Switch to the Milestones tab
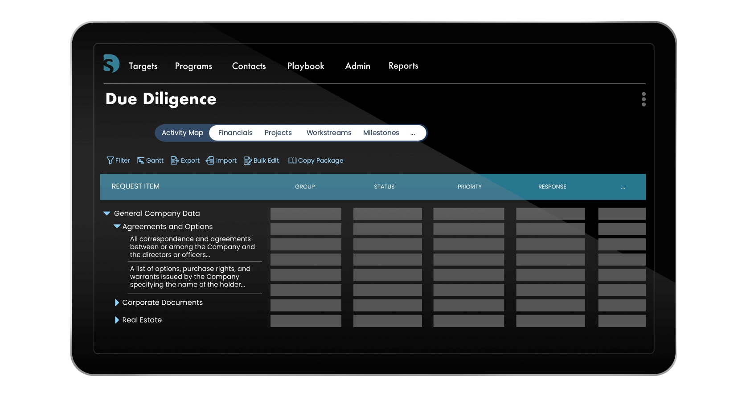Viewport: 746px width, 401px height. (381, 133)
